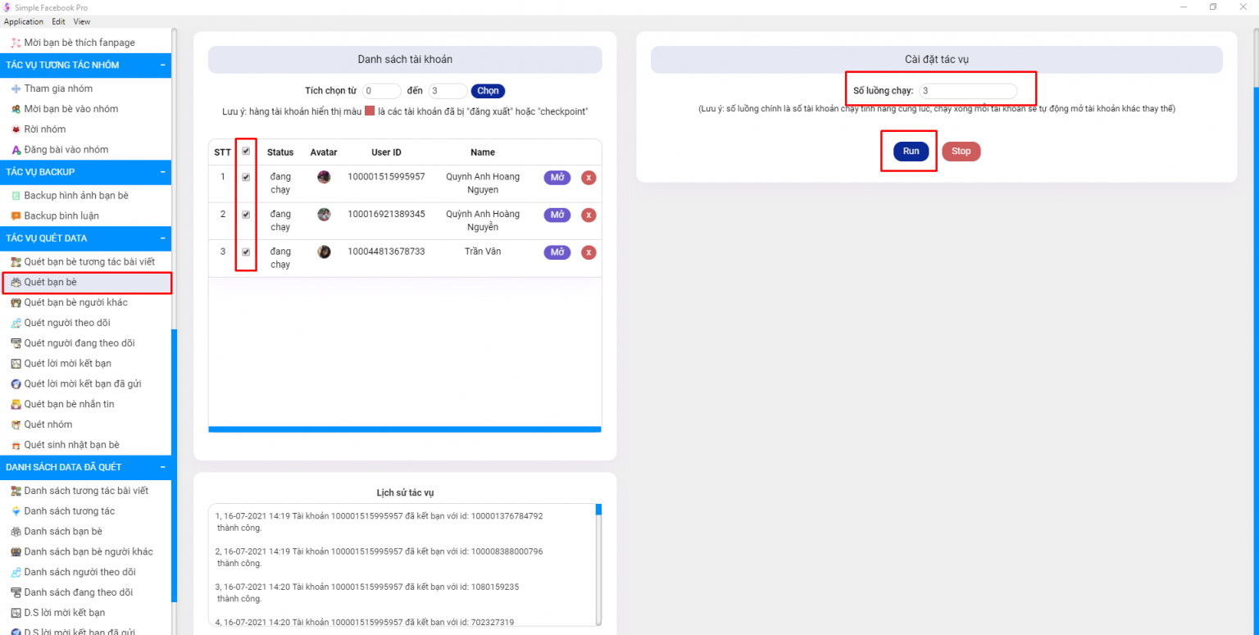The image size is (1259, 635).
Task: Open the View menu
Action: [81, 21]
